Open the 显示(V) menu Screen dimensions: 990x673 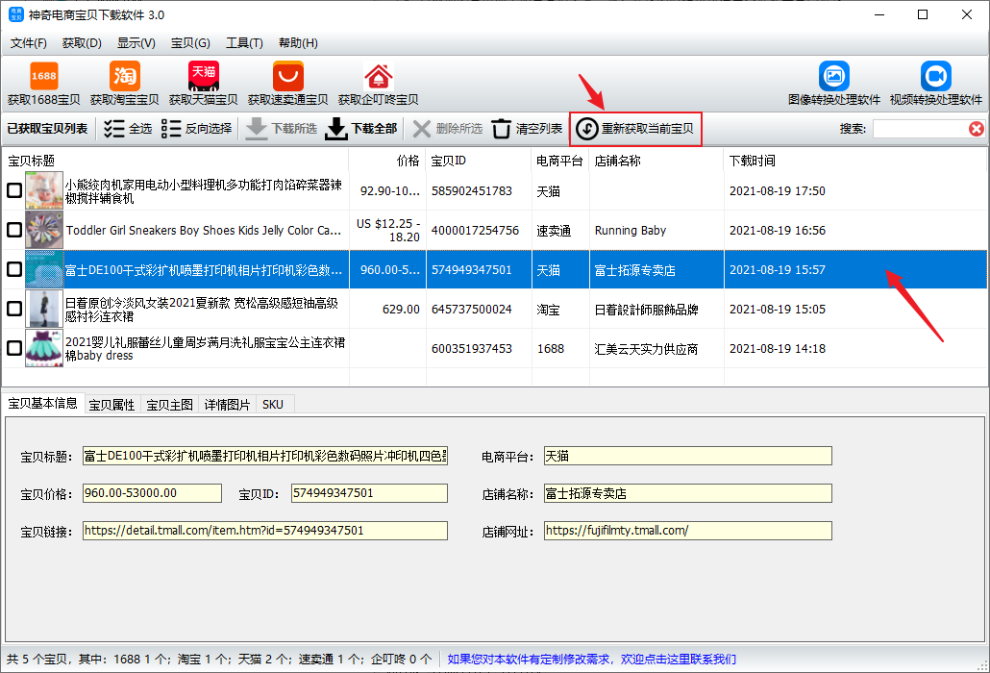[x=136, y=43]
